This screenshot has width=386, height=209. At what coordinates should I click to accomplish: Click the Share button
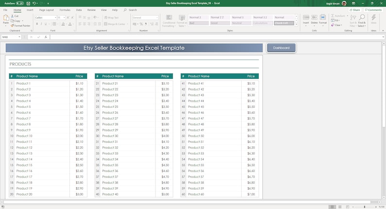355,10
